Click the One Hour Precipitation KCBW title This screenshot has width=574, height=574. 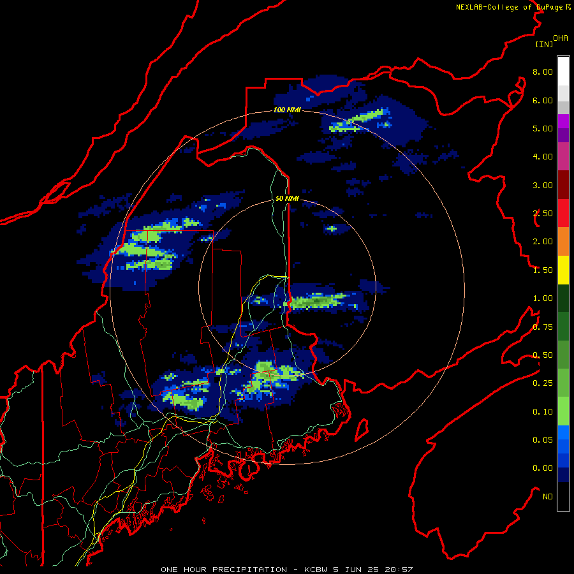coord(287,570)
